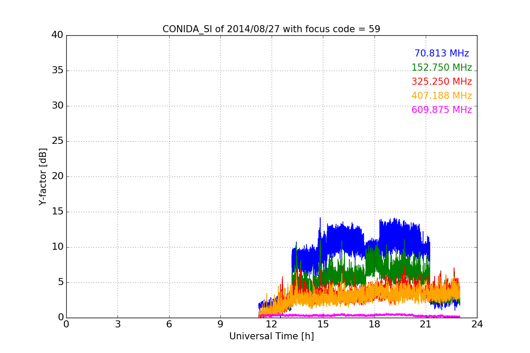
Task: Click y-axis tick label 20
Action: tap(57, 176)
